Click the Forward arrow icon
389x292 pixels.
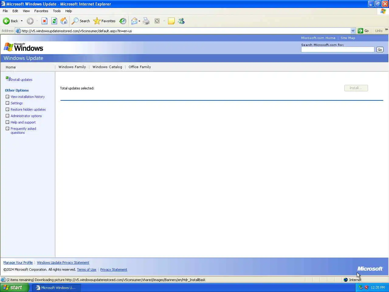point(30,21)
